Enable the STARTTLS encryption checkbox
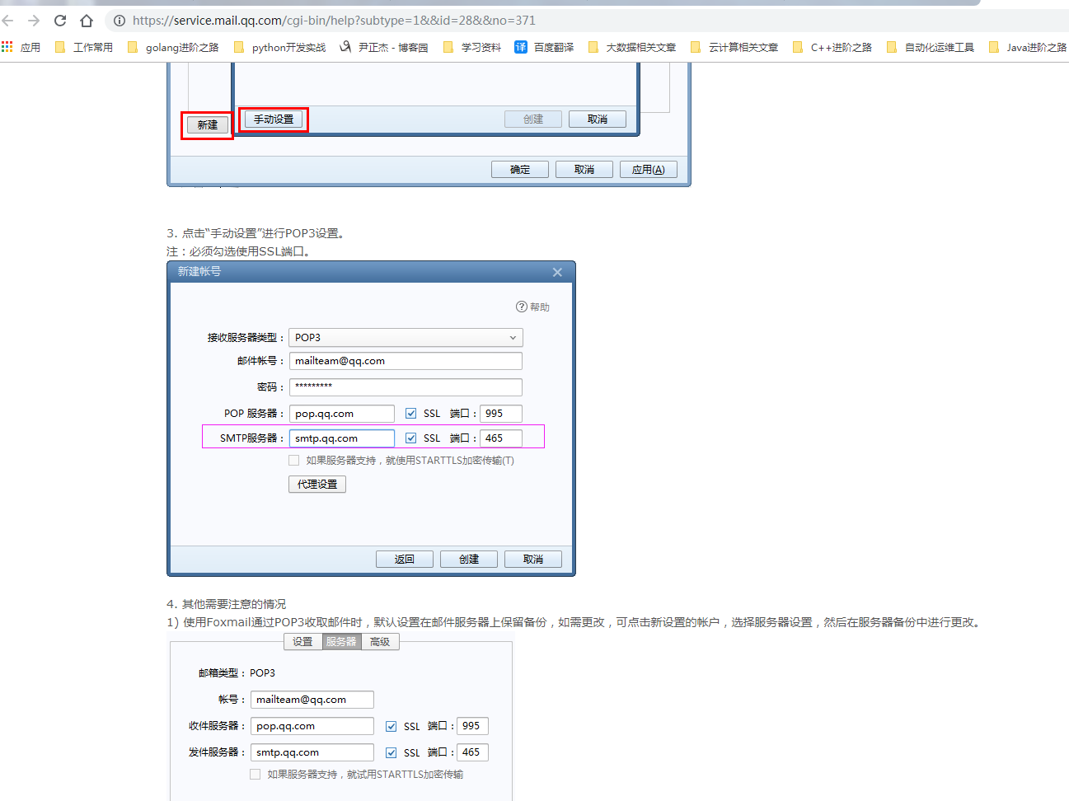 pyautogui.click(x=294, y=460)
